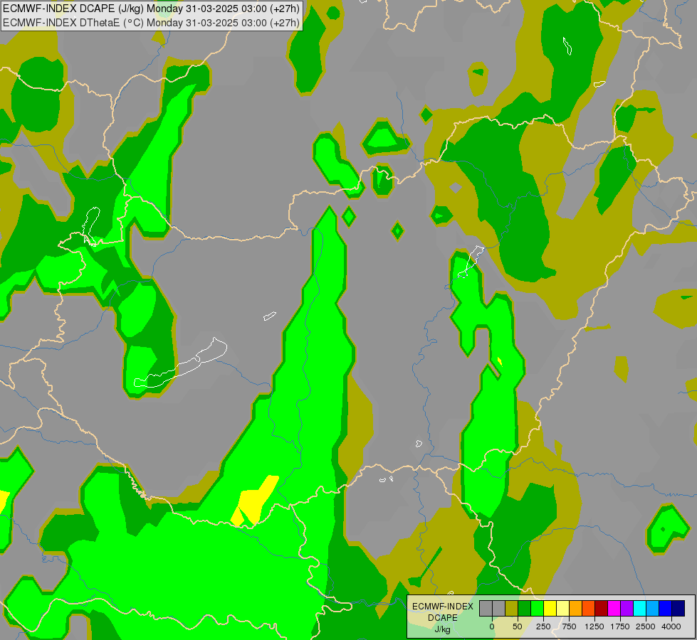Click the dark red legend swatch

(602, 609)
